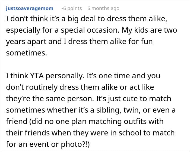Click the -6 points score
Screen dimensions: 190x152
coord(72,8)
